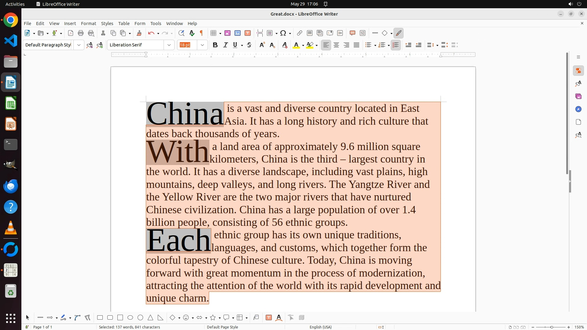This screenshot has width=587, height=330.
Task: Insert a special character with Omega icon
Action: pos(283,33)
